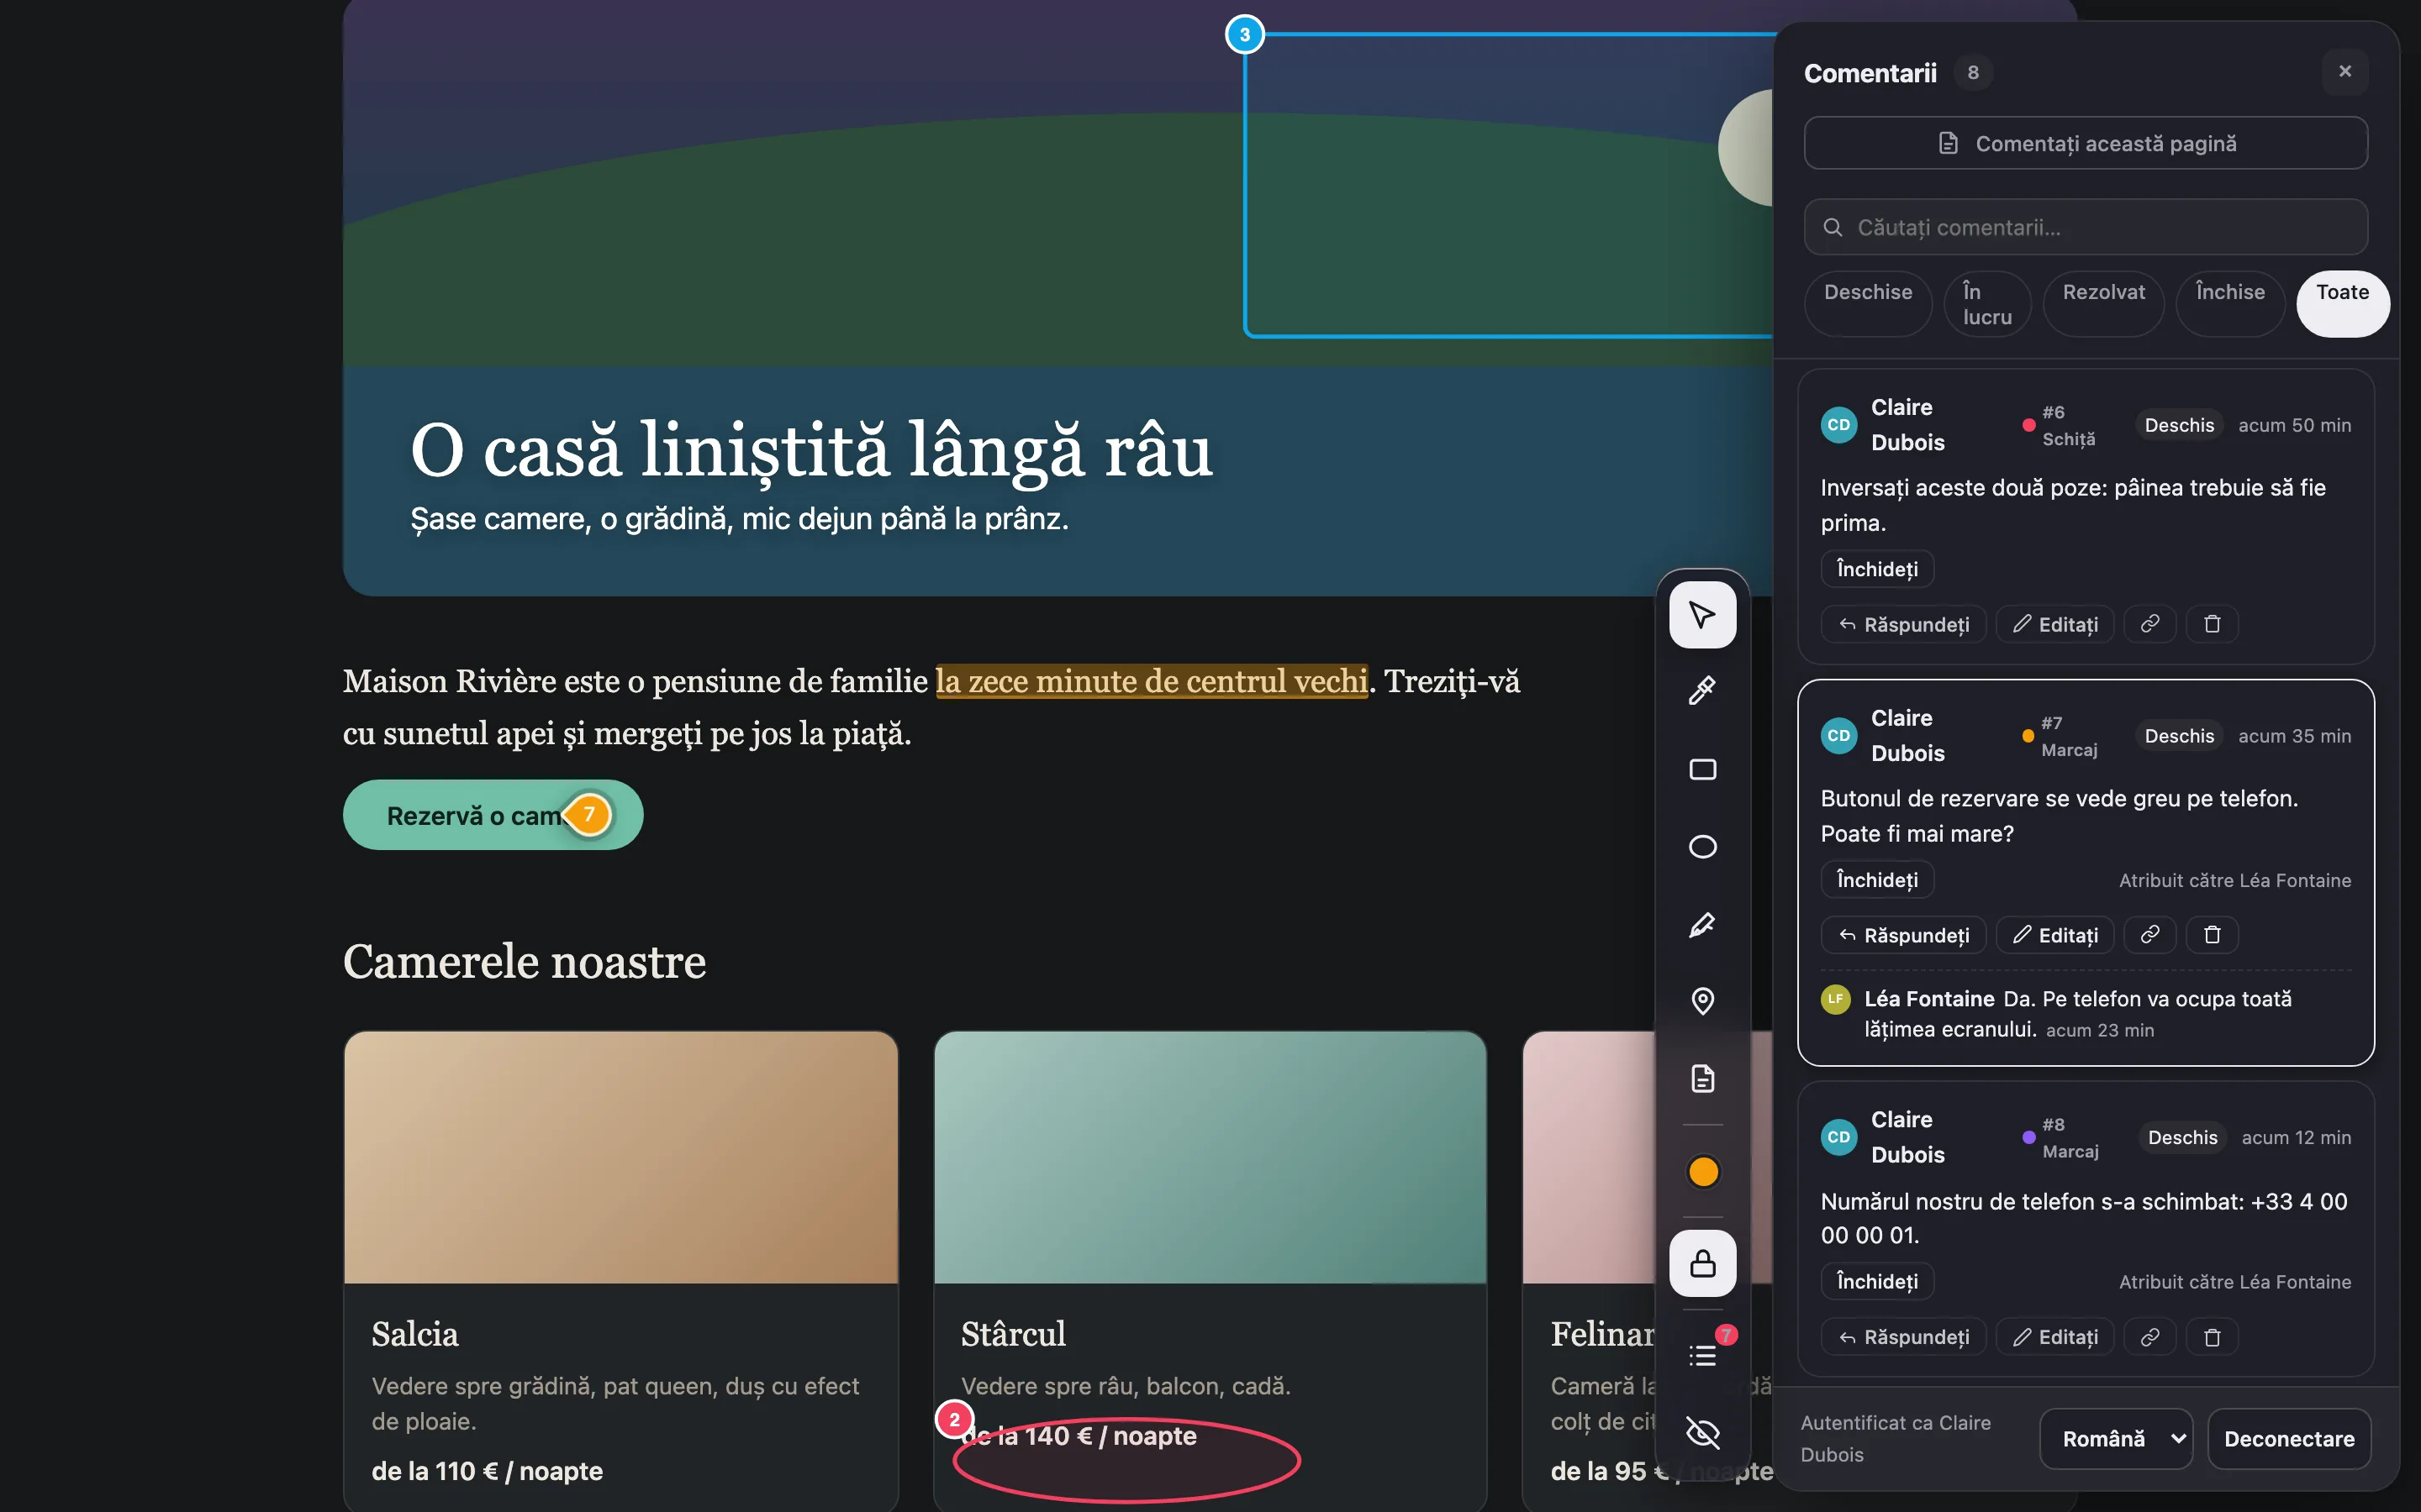Open the Deschis status dropdown on comment #7
Image resolution: width=2421 pixels, height=1512 pixels.
coord(2179,736)
